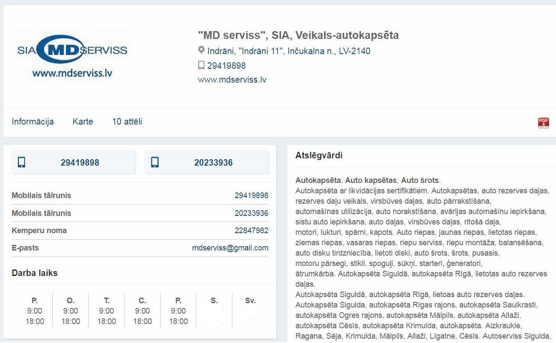
Task: Open the 10 attēli gallery tab
Action: (x=127, y=122)
